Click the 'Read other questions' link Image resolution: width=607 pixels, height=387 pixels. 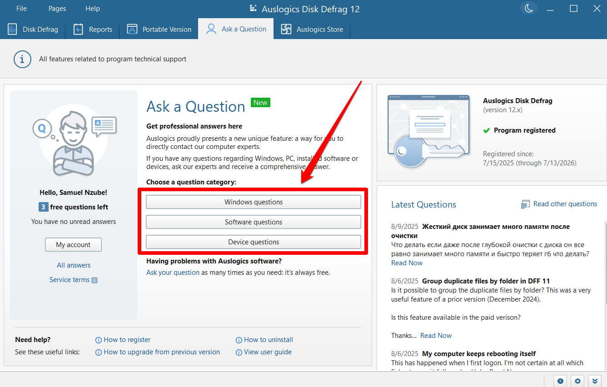point(565,204)
